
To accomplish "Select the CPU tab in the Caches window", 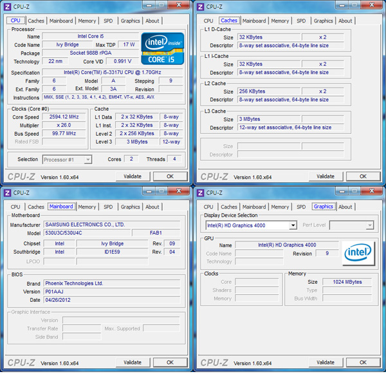I will [208, 21].
